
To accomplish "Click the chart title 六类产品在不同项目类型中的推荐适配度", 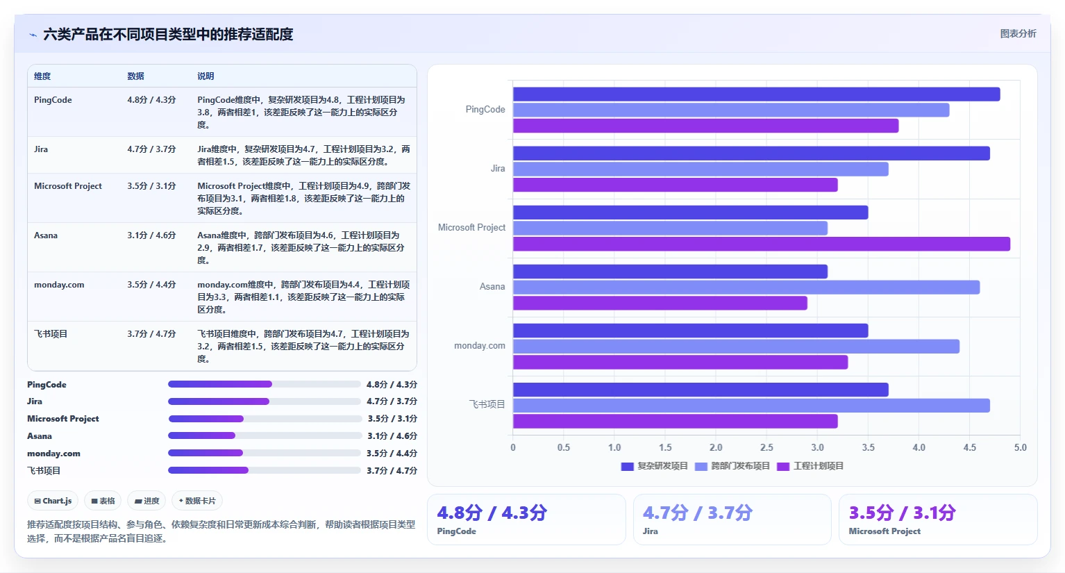I will (168, 35).
